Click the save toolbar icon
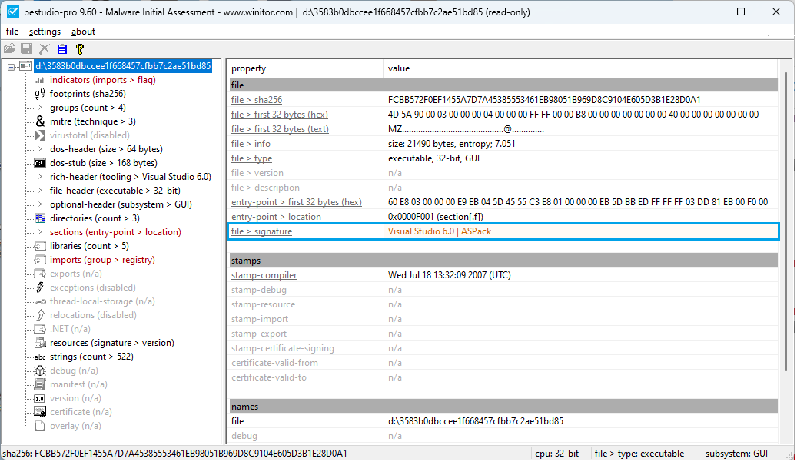This screenshot has height=462, width=797. click(25, 48)
